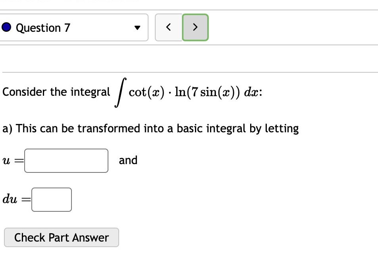The image size is (378, 265).
Task: Click the back arrow navigation control
Action: (168, 27)
